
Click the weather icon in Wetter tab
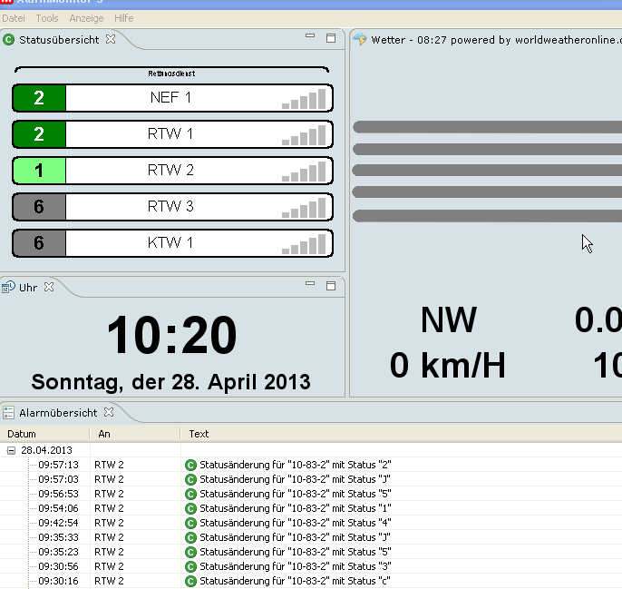(360, 40)
